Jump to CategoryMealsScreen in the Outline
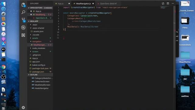The height and width of the screenshot is (110, 195). click(40, 78)
